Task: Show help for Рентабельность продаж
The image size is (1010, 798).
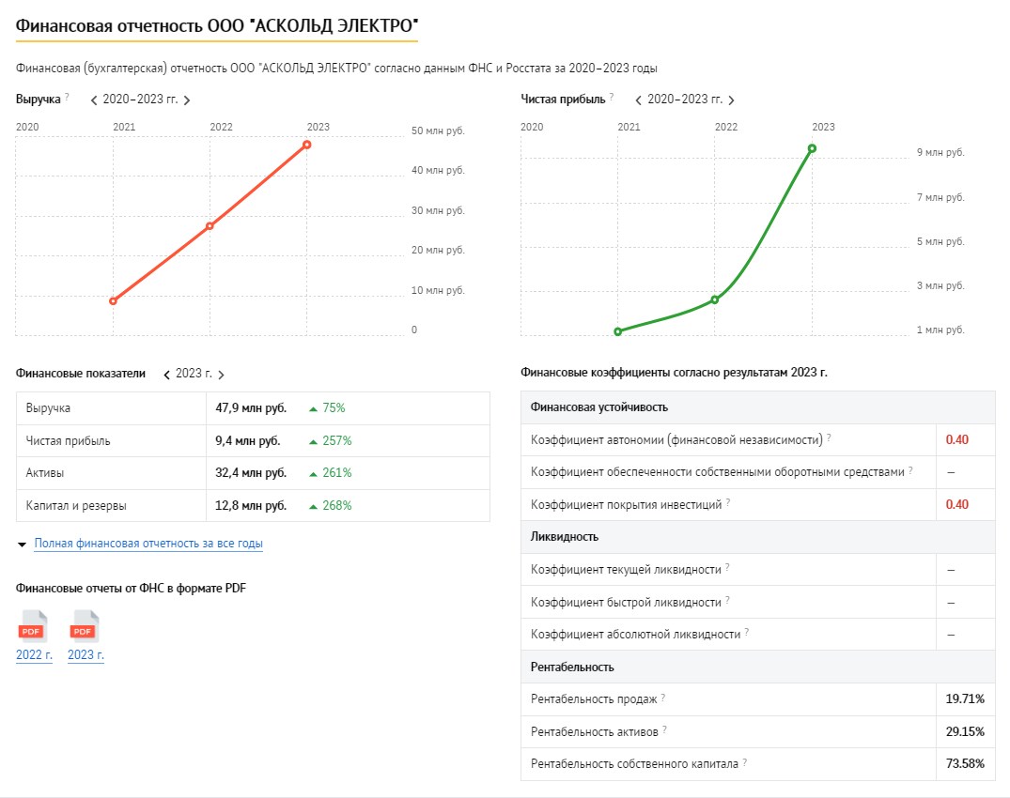Action: click(662, 698)
